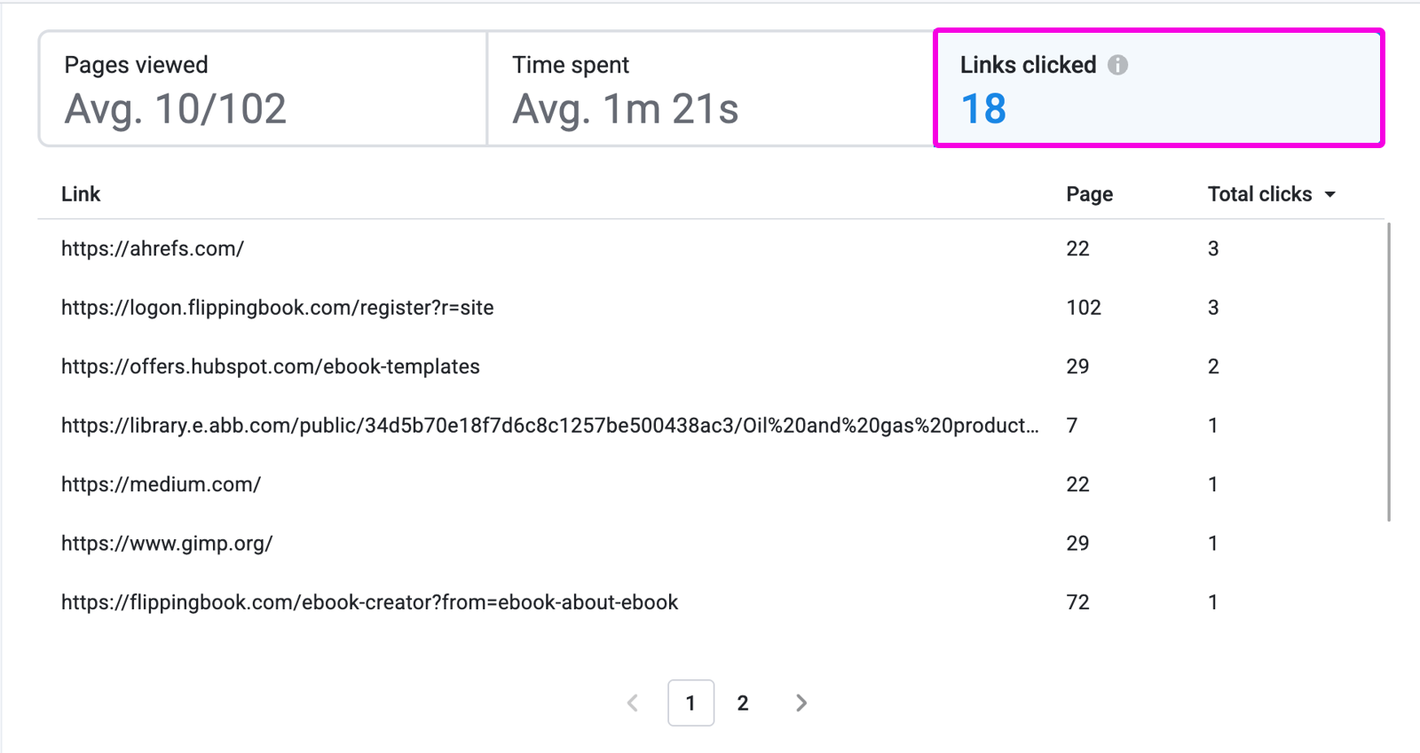This screenshot has height=753, width=1420.
Task: Open the logon.flippingbook.com register link
Action: coord(277,308)
